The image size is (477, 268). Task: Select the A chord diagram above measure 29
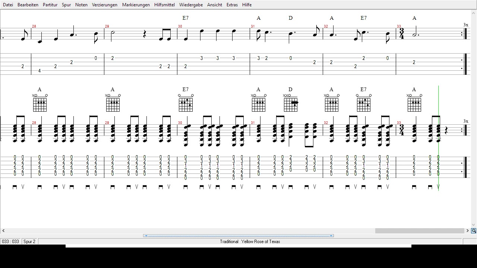coord(113,103)
